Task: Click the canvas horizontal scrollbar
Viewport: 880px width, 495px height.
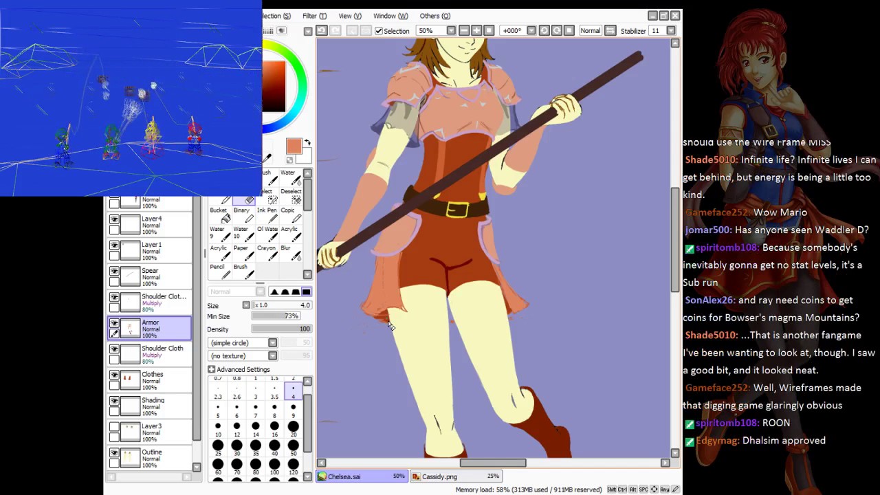Action: [492, 463]
